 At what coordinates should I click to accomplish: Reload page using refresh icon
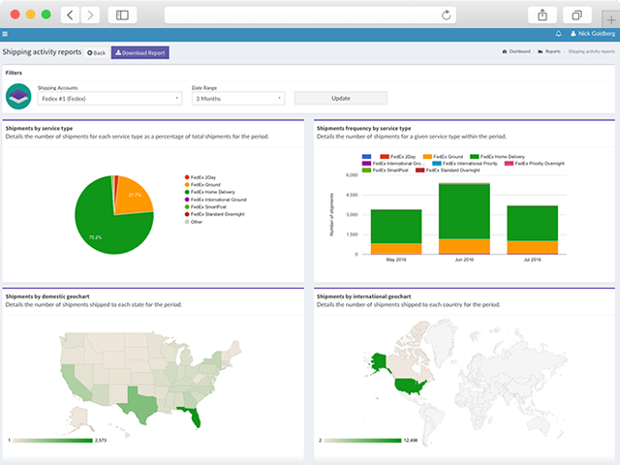click(x=446, y=15)
